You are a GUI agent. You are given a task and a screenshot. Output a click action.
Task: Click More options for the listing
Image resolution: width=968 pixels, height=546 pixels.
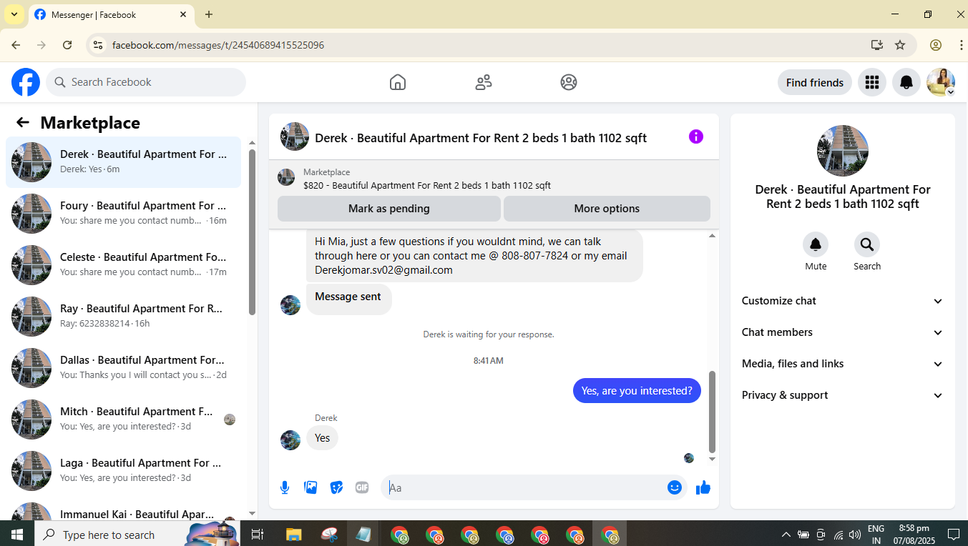click(607, 209)
